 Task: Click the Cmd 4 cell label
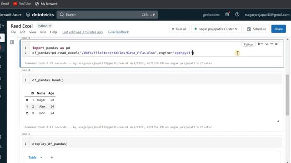25,70
